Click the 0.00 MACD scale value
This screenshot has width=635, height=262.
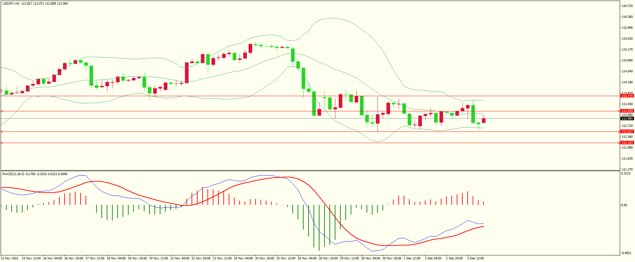point(624,205)
